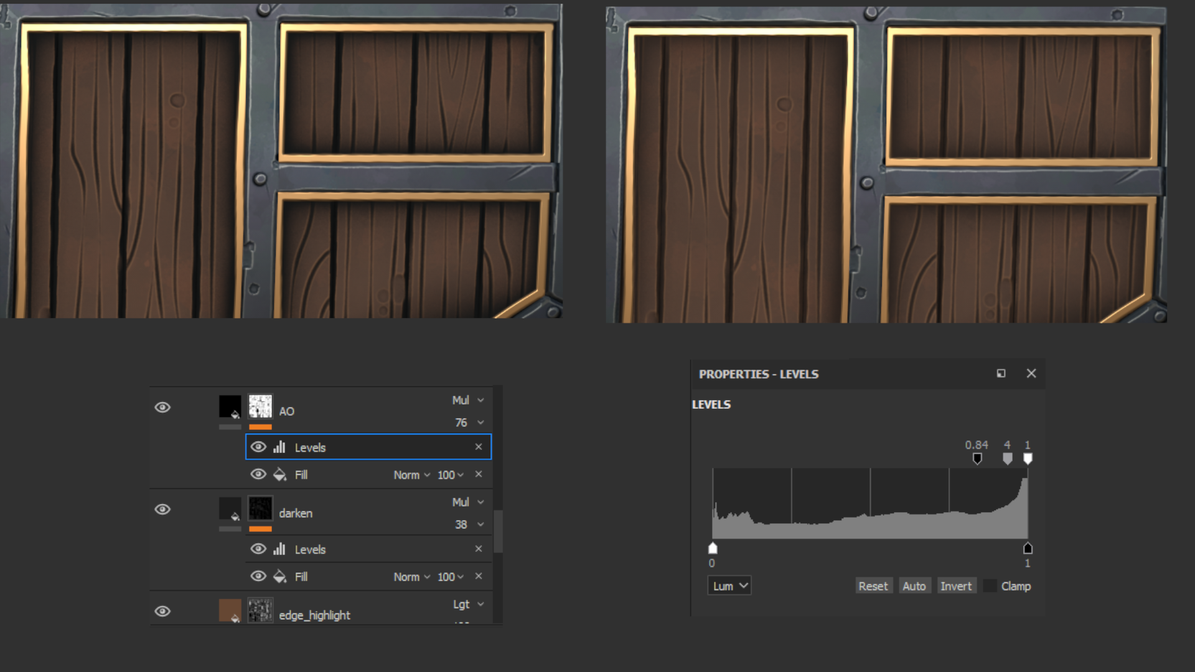Select the AO layer mask thumbnail

click(x=260, y=406)
